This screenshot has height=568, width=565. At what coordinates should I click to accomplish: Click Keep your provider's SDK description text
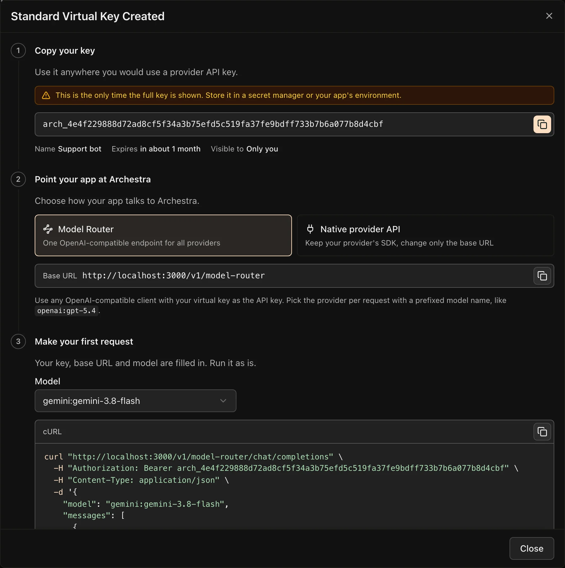point(399,243)
